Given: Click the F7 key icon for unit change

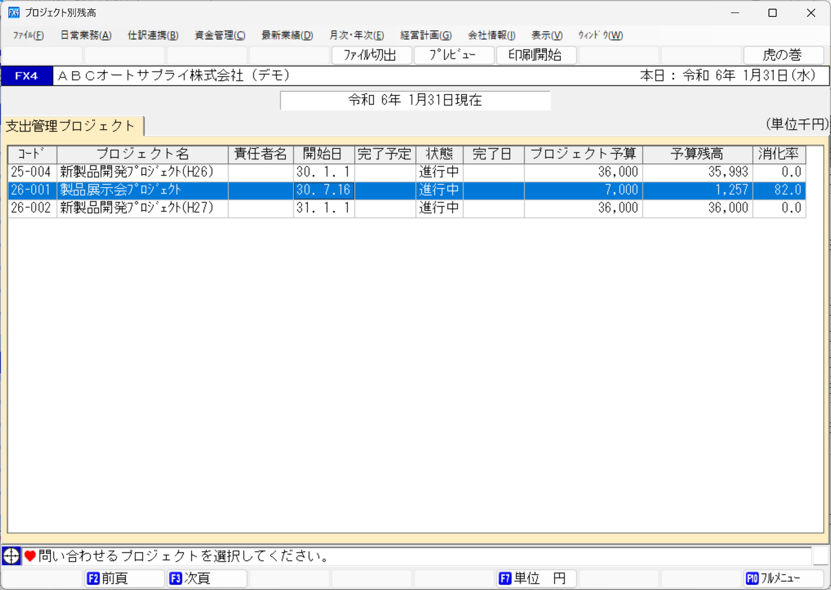Looking at the screenshot, I should coord(504,578).
